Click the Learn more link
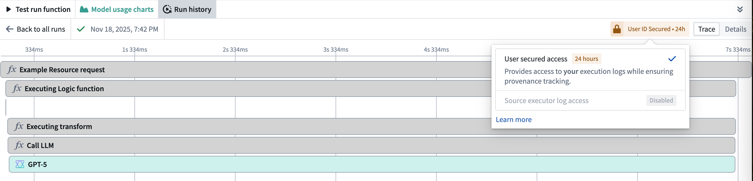 tap(514, 119)
